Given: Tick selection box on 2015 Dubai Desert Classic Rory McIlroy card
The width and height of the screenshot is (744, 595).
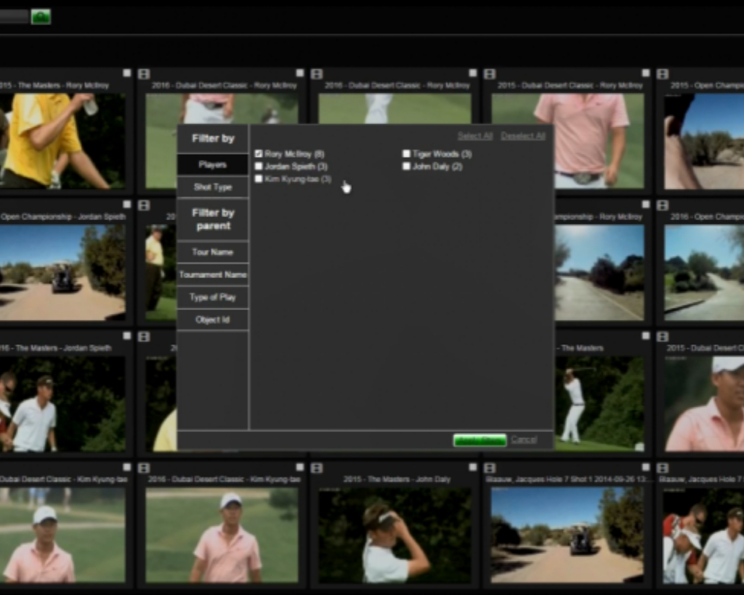Looking at the screenshot, I should click(x=645, y=73).
